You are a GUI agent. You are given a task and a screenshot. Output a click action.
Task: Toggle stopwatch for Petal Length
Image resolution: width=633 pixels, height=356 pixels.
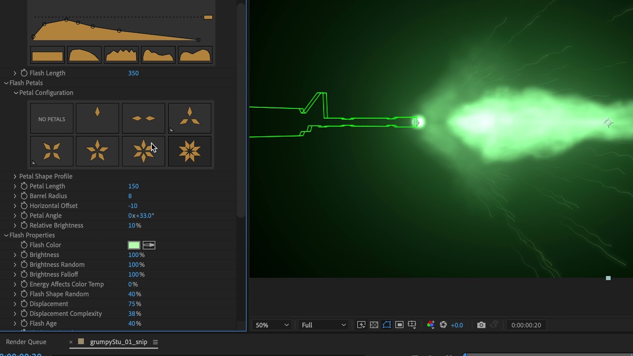tap(24, 186)
